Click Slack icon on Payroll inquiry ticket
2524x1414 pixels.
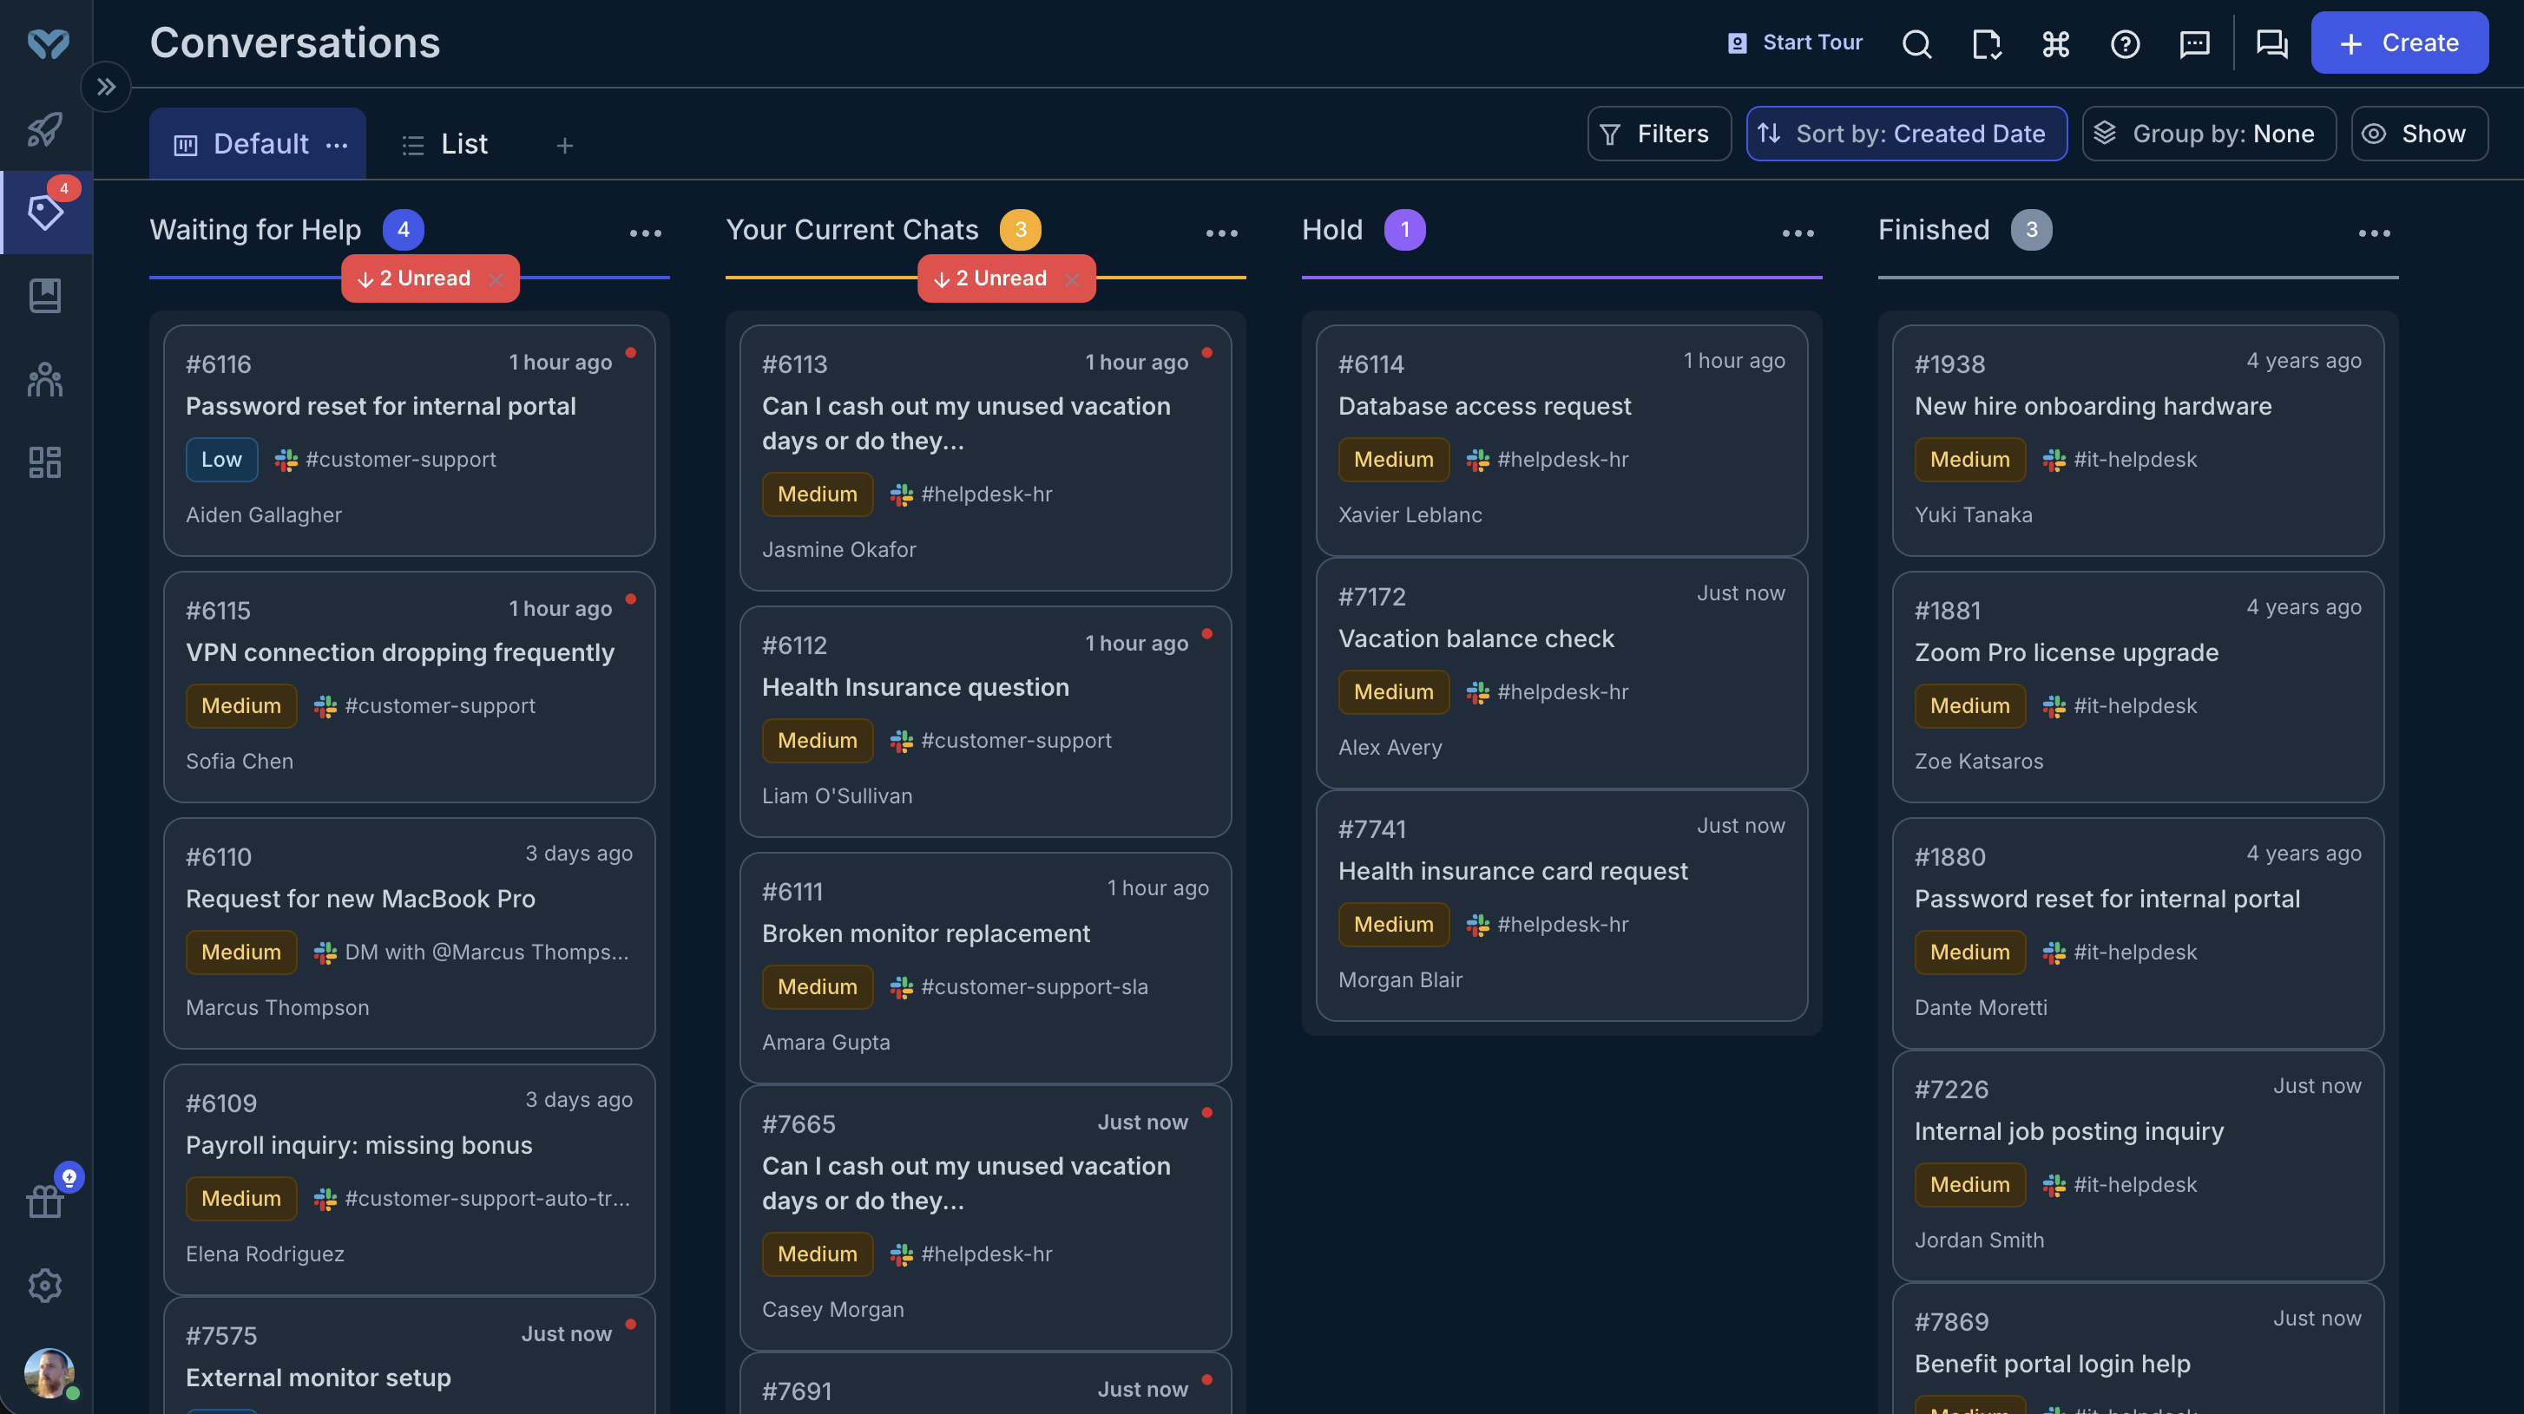[325, 1199]
